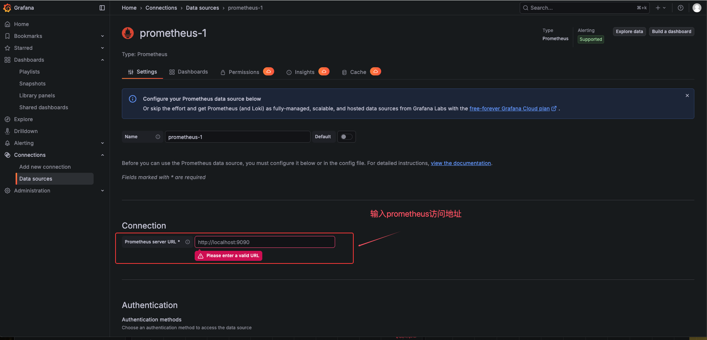This screenshot has height=340, width=707.
Task: Collapse the Dashboards section chevron
Action: pos(103,60)
